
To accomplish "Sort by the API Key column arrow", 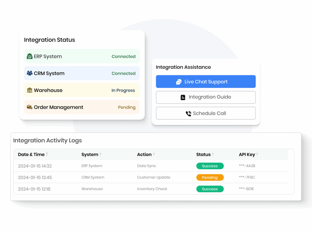I will [x=257, y=155].
